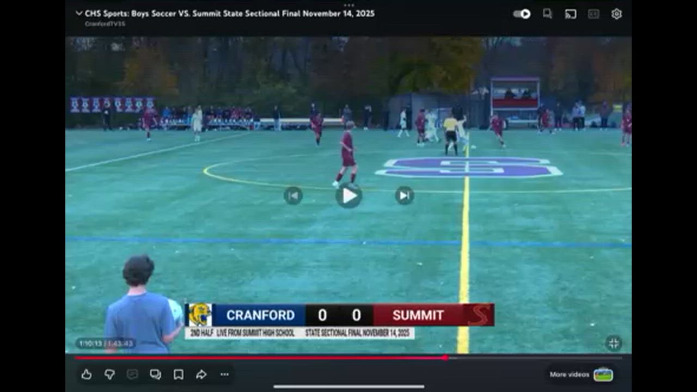This screenshot has height=392, width=697.
Task: Dislike the video with thumbs down
Action: tap(109, 374)
